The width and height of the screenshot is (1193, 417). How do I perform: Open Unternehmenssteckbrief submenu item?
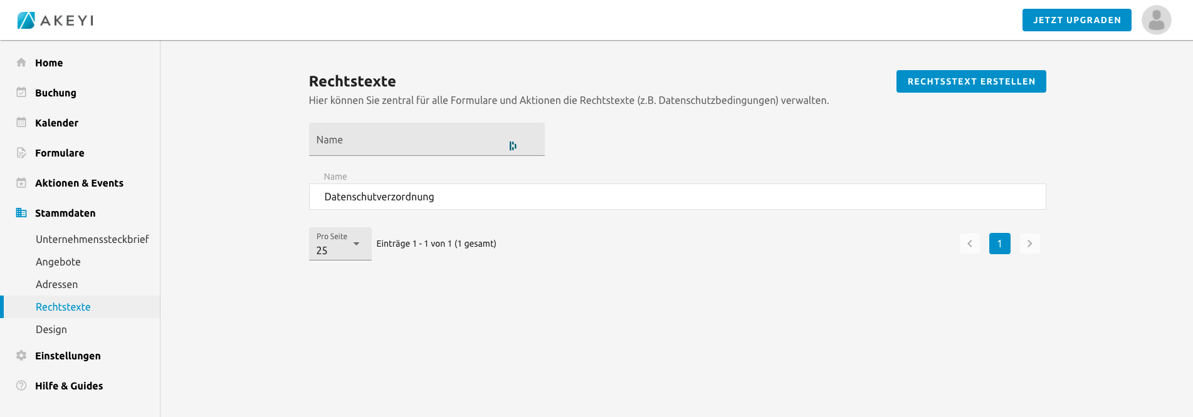pyautogui.click(x=92, y=239)
